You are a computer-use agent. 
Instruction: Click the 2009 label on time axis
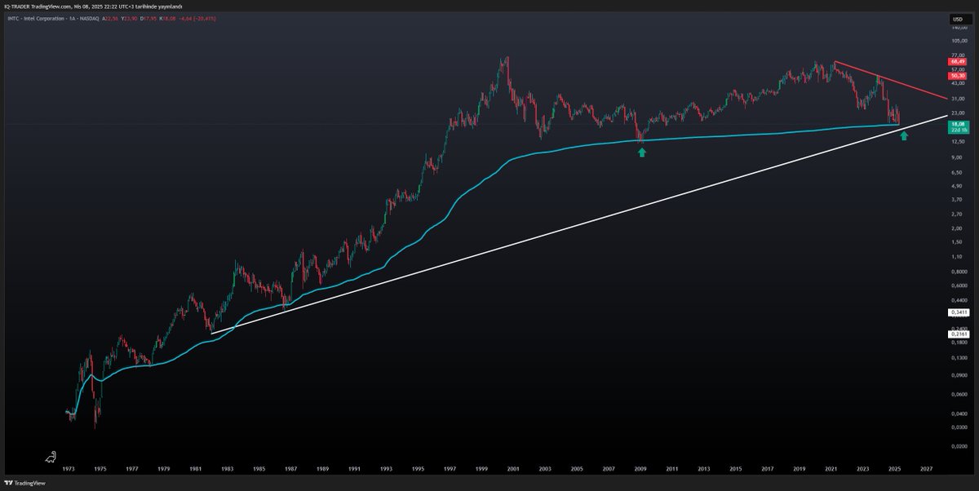[x=640, y=469]
